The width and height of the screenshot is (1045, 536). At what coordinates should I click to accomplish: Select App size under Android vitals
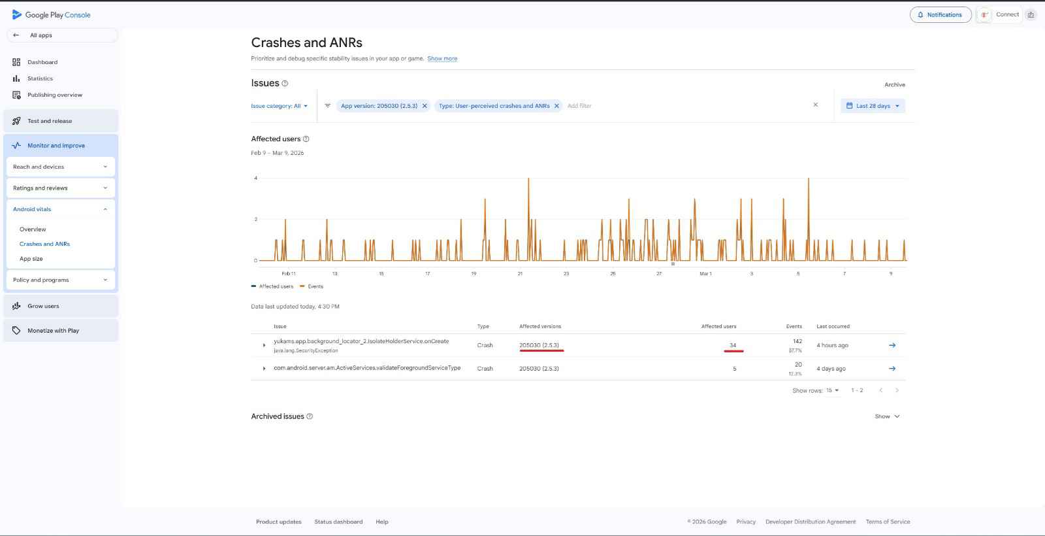(x=31, y=259)
